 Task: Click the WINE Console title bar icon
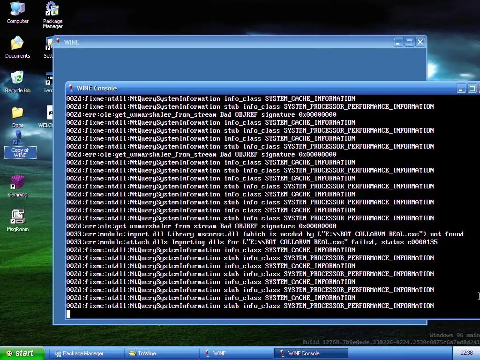tap(71, 88)
